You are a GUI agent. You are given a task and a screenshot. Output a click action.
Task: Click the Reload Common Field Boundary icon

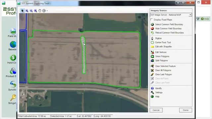click(x=152, y=33)
